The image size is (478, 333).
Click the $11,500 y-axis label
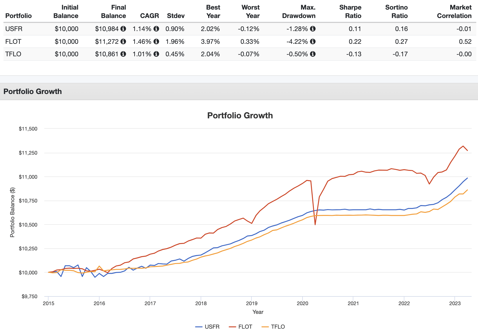(x=28, y=129)
